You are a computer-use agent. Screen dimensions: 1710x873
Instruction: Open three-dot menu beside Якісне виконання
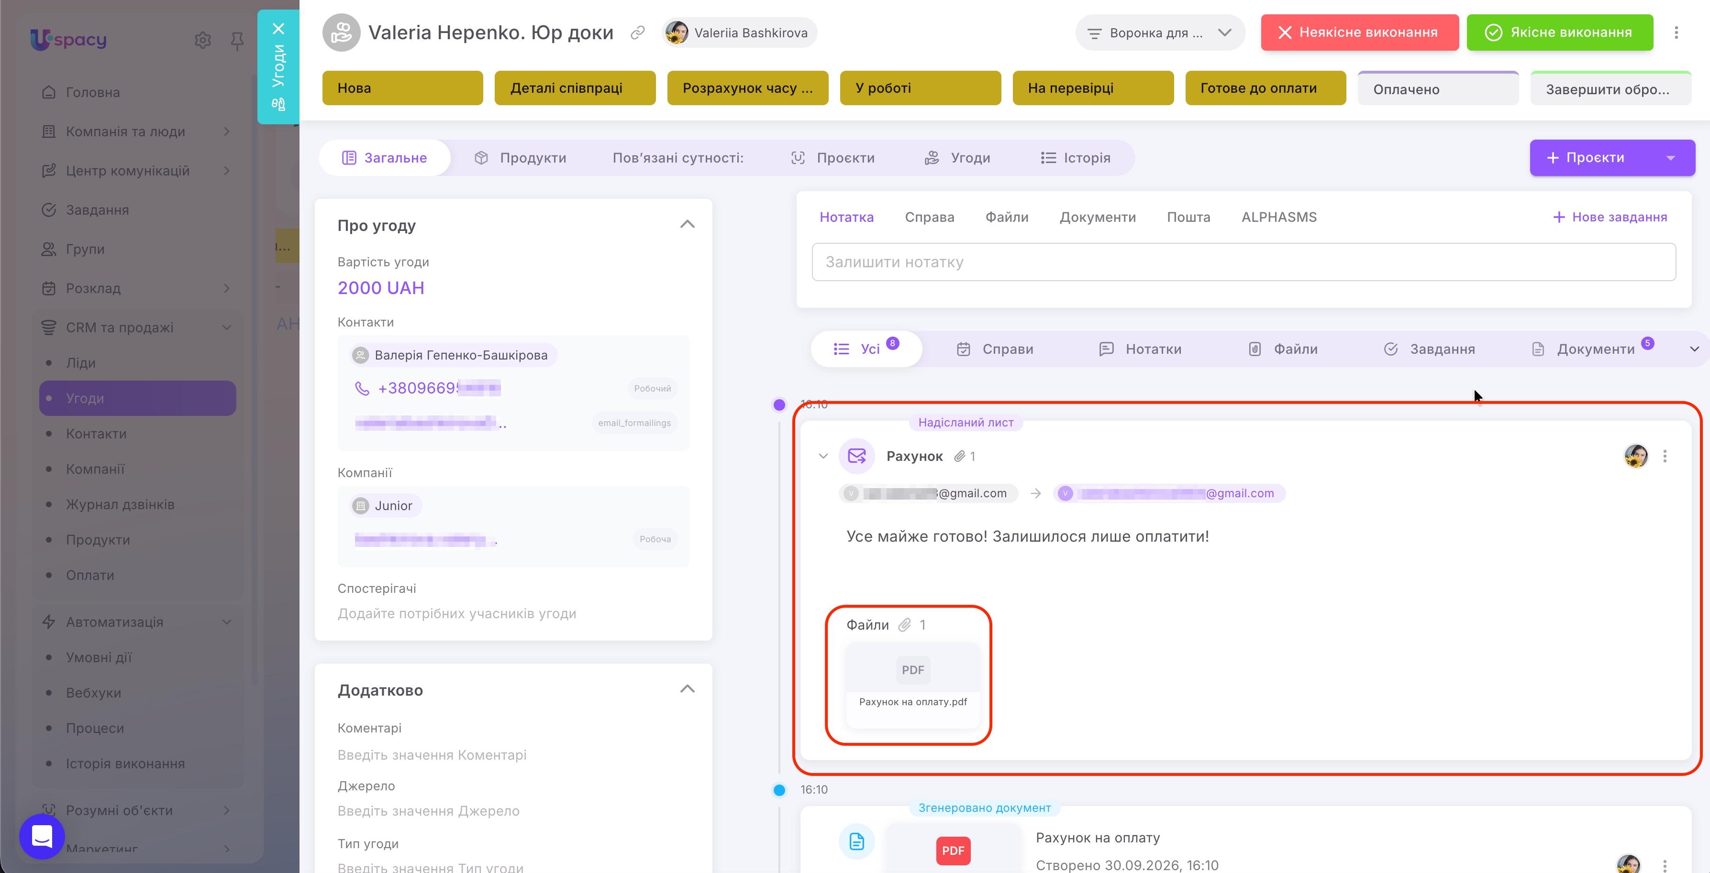[x=1676, y=33]
